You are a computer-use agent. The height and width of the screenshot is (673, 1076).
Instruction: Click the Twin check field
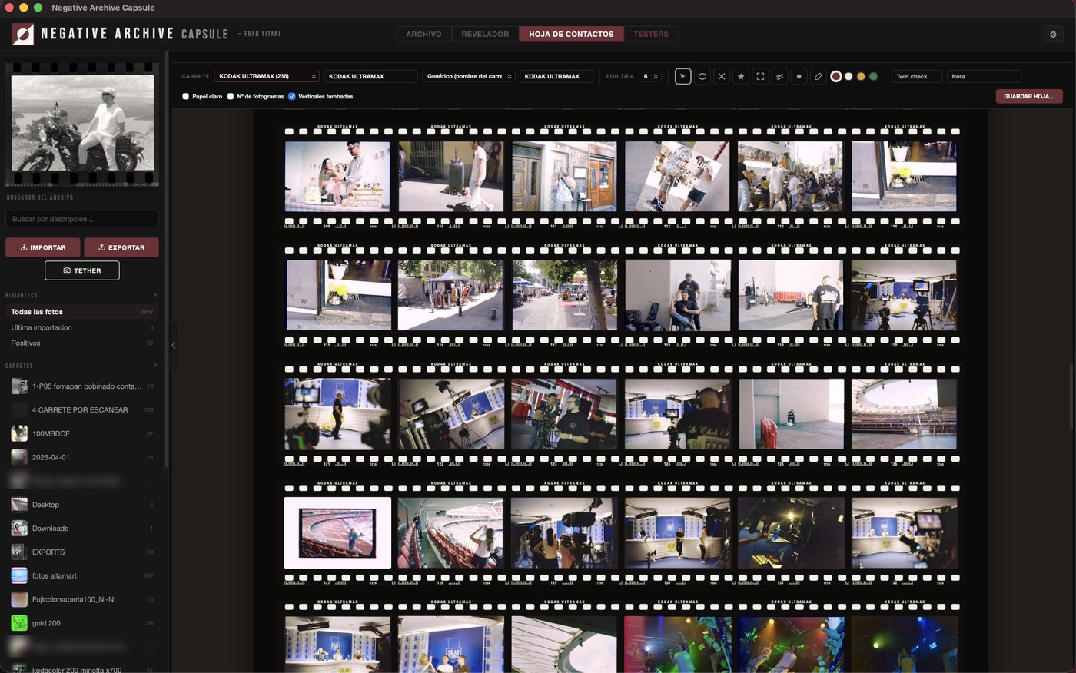pos(917,77)
